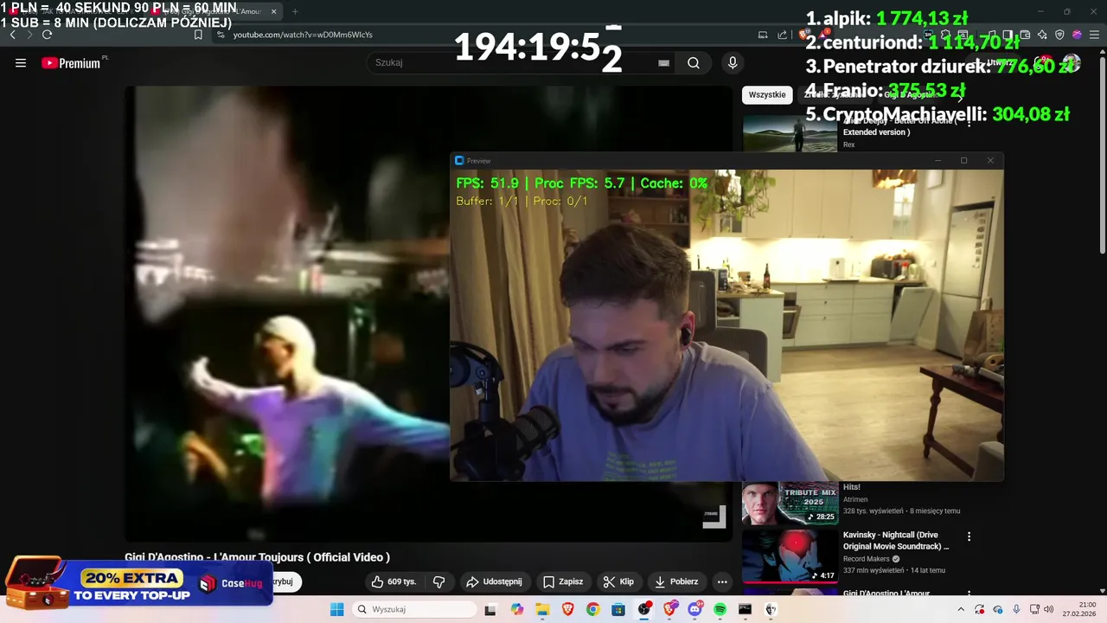The image size is (1107, 623).
Task: Open OBS Studio from the taskbar
Action: pos(644,609)
